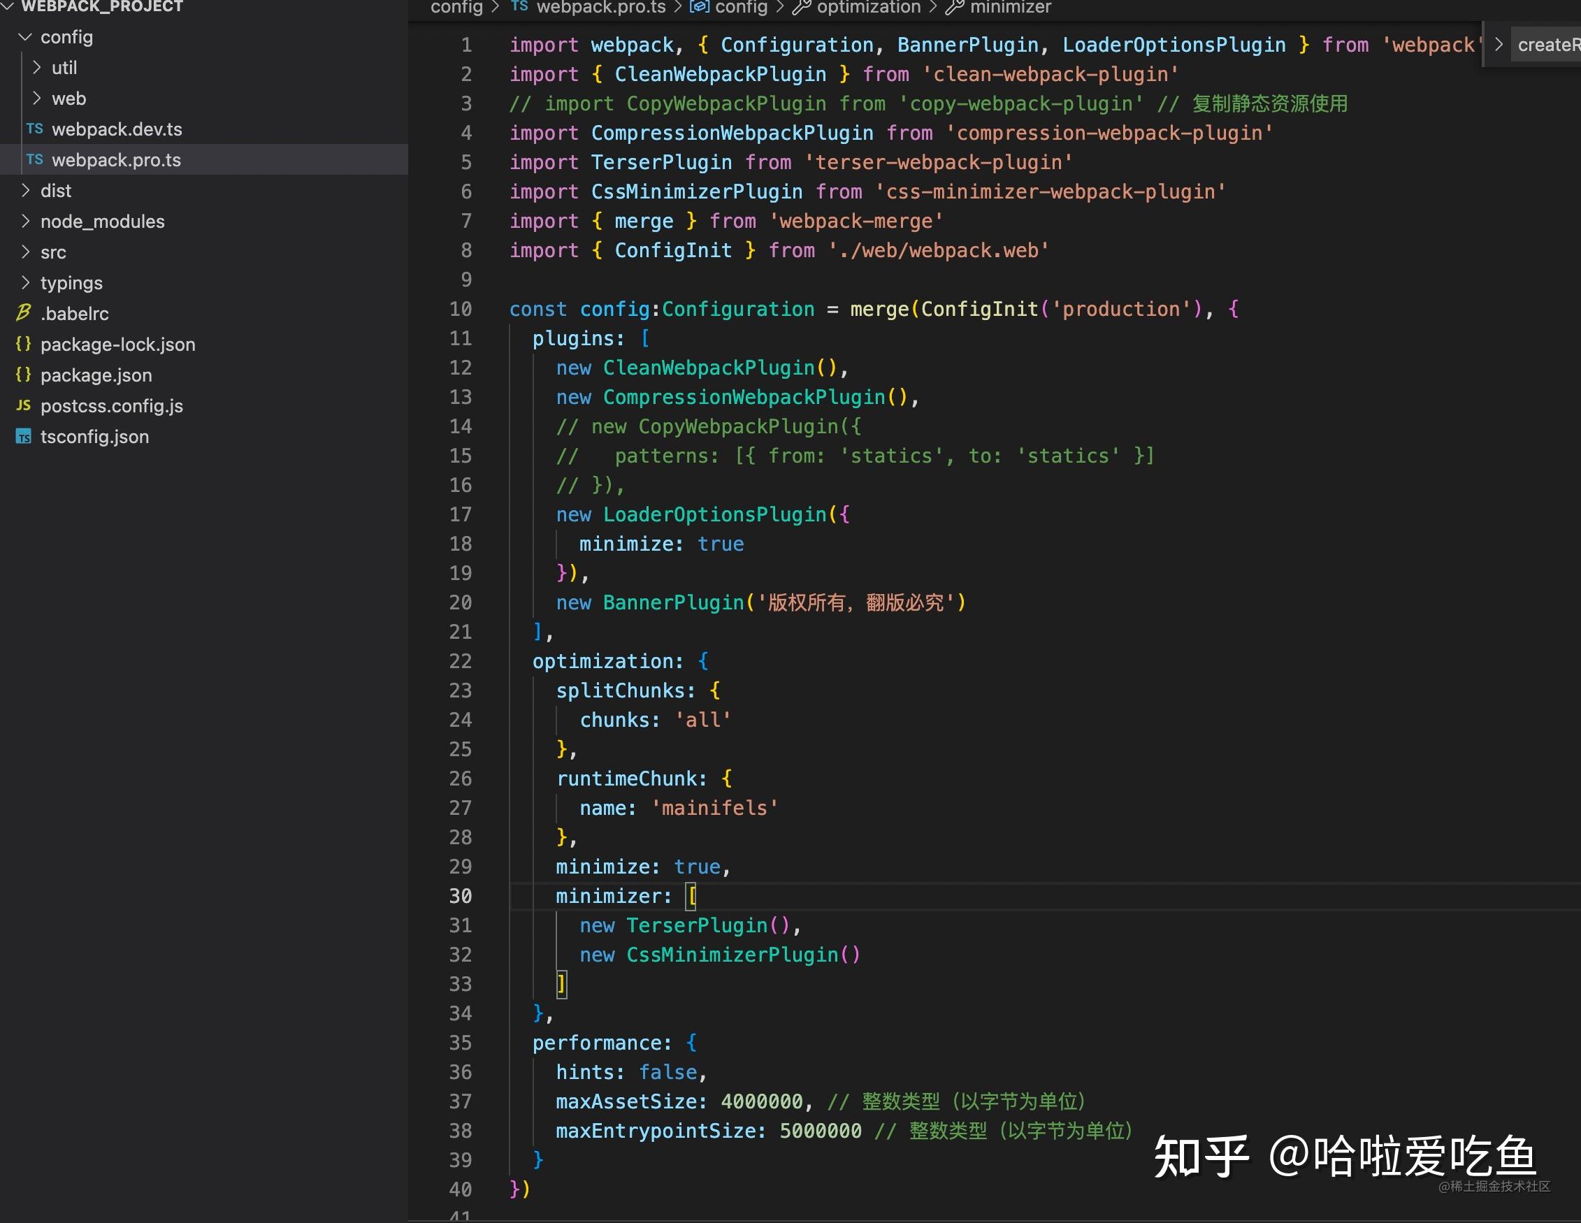Click the Babel icon beside .babelrc

(22, 312)
